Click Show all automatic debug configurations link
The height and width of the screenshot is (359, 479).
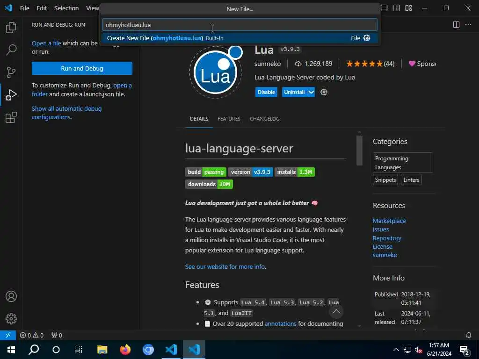click(66, 113)
